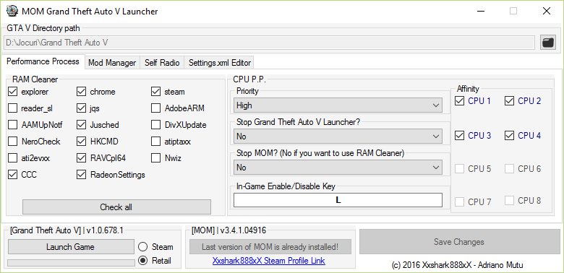Close the MOM launcher window
Viewport: 564px width, 273px height.
click(547, 11)
